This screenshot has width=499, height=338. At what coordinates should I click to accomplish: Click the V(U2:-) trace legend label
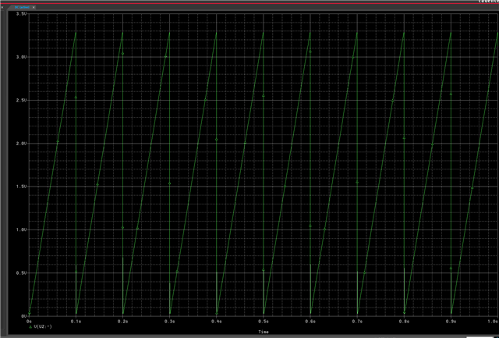[43, 326]
